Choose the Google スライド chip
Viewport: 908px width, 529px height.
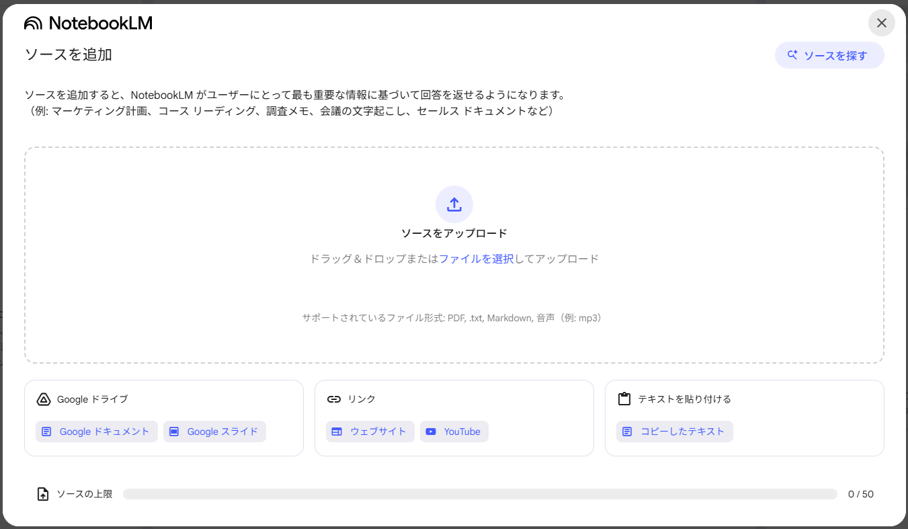[214, 432]
